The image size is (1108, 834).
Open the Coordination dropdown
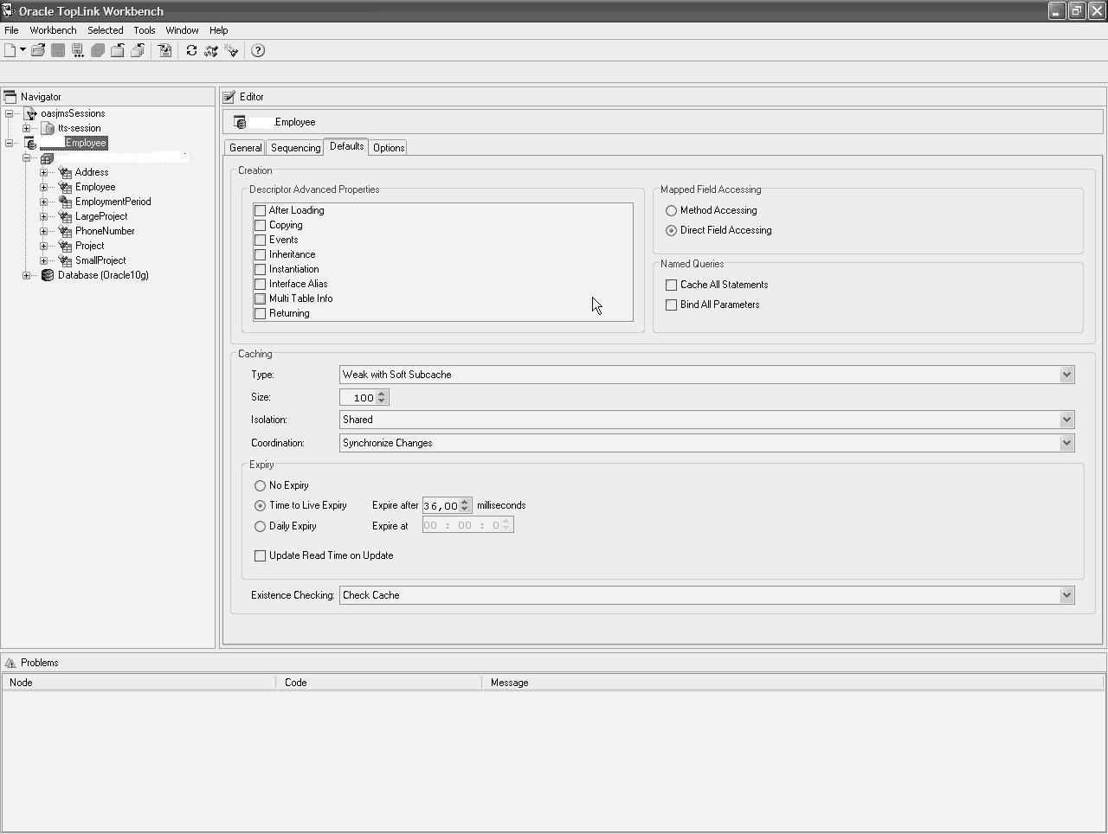coord(1066,443)
